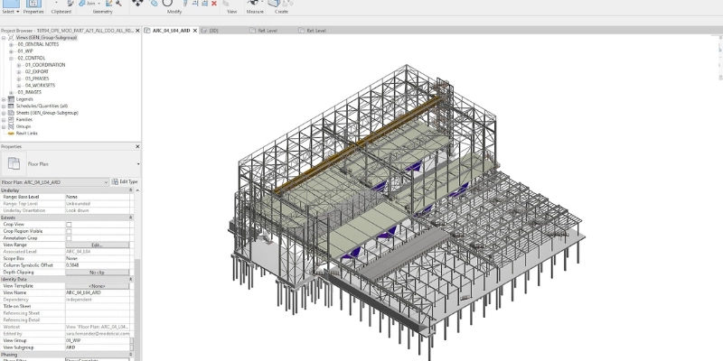Click the View Group value 01_WIP

(98, 341)
